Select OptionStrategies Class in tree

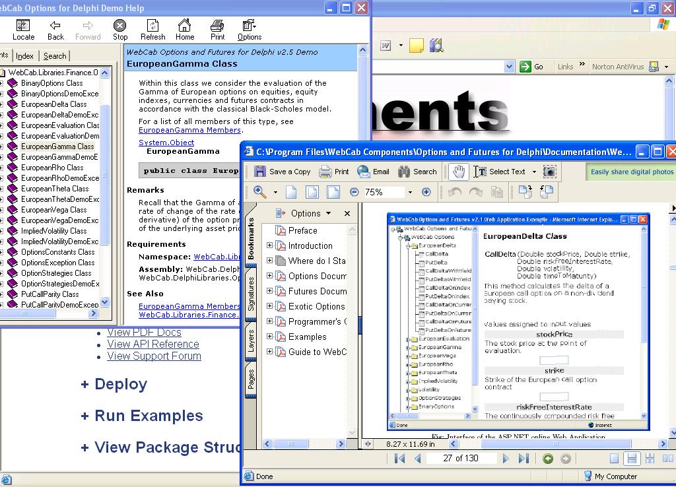coord(56,273)
